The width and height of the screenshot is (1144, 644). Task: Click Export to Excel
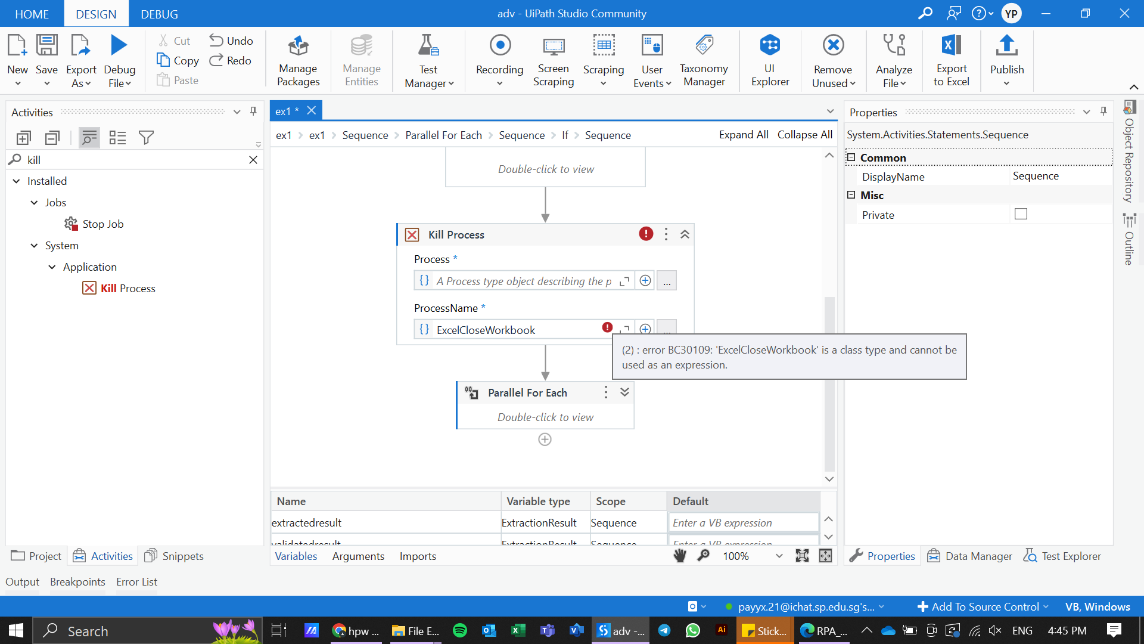[x=951, y=61]
